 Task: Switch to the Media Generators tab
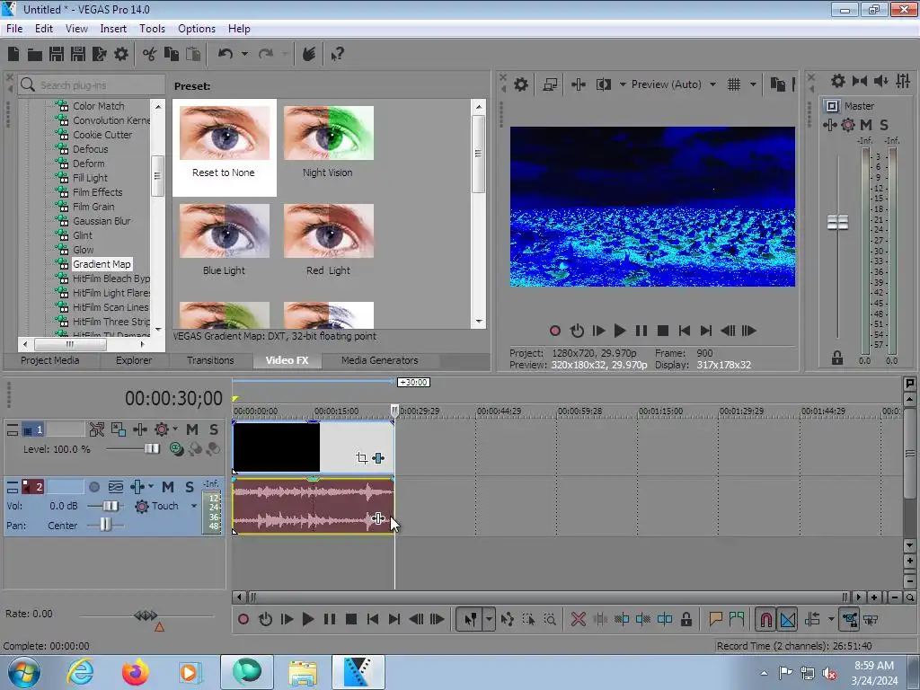380,360
